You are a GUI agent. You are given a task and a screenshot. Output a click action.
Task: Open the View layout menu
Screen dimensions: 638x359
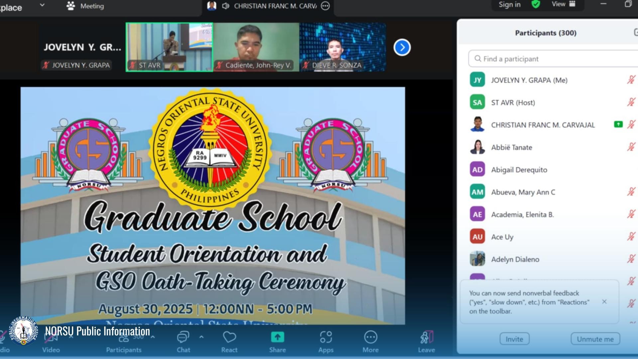coord(564,4)
